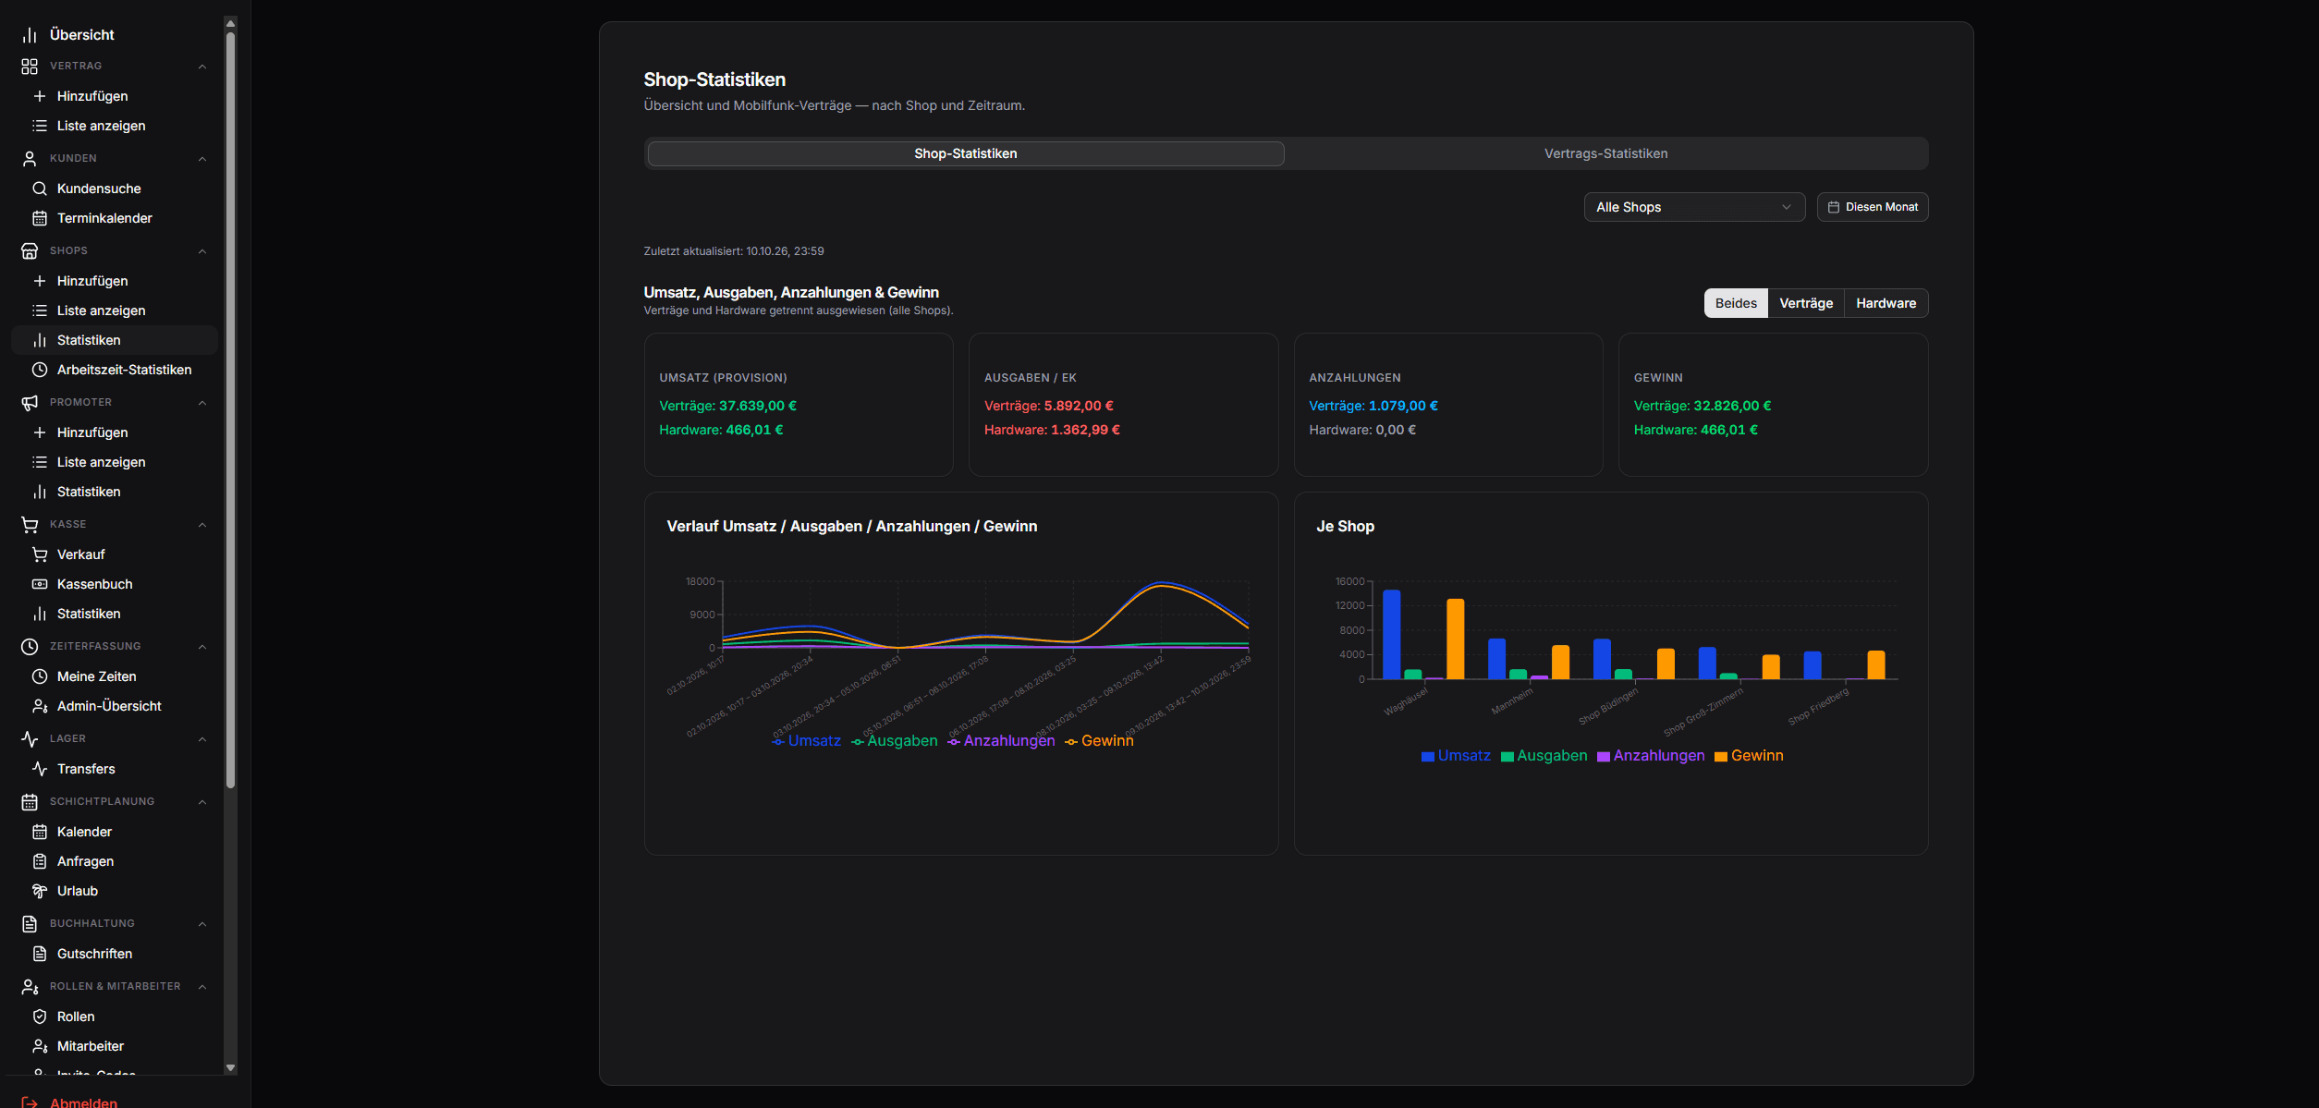2319x1108 pixels.
Task: Open Statistiken under Shops in sidebar
Action: tap(115, 340)
